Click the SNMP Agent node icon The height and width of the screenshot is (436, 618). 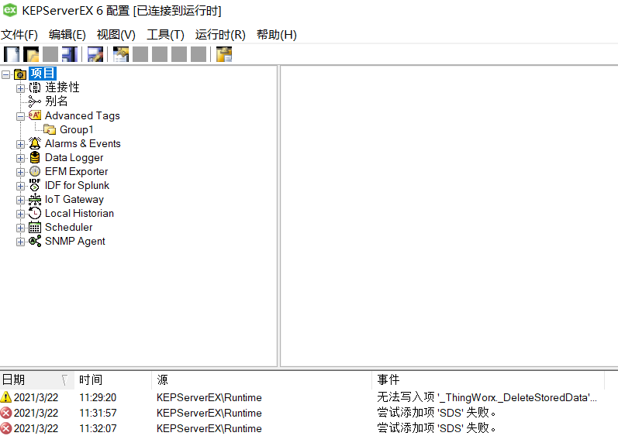coord(35,241)
